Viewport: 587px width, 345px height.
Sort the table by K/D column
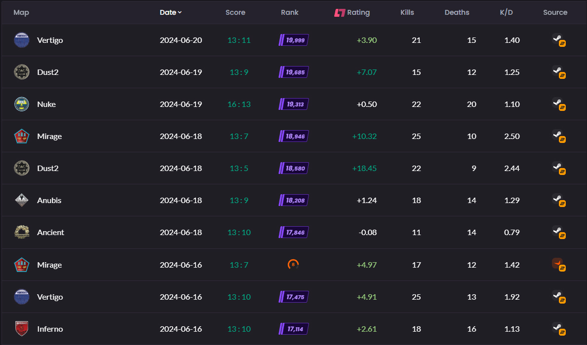[x=506, y=13]
